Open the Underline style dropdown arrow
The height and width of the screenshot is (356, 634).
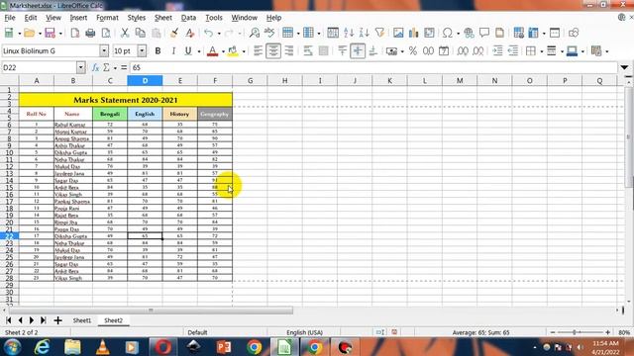coord(198,51)
